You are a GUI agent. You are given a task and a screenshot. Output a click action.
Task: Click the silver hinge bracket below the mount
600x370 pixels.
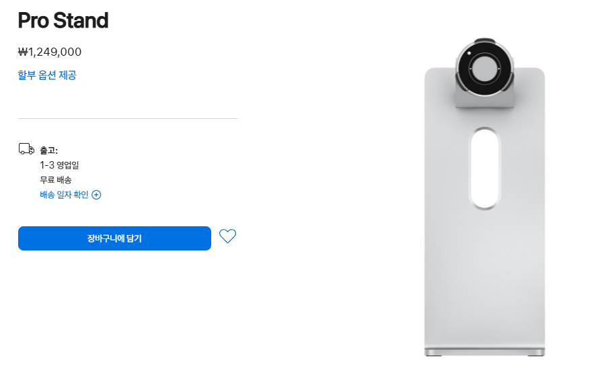[484, 97]
